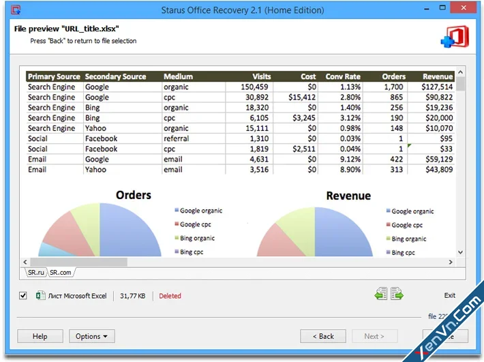Viewport: 484px width, 362px height.
Task: Click the visits cell 18,320
Action: [257, 108]
